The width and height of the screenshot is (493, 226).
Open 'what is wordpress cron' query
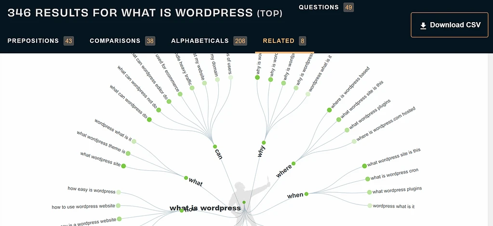(x=394, y=174)
